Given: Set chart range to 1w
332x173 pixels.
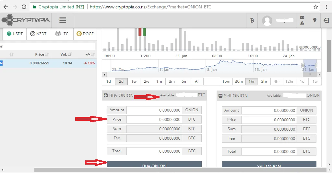Looking at the screenshot, I should (134, 81).
